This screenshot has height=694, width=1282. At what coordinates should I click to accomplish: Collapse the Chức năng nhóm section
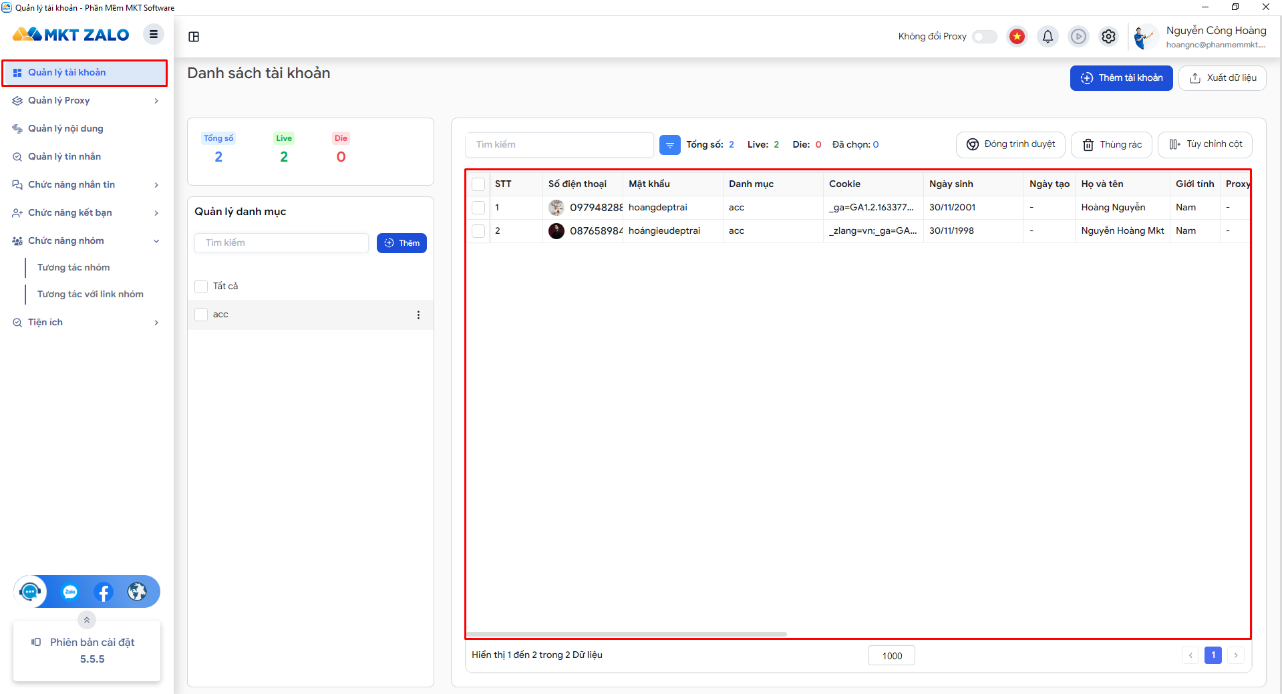(x=86, y=240)
